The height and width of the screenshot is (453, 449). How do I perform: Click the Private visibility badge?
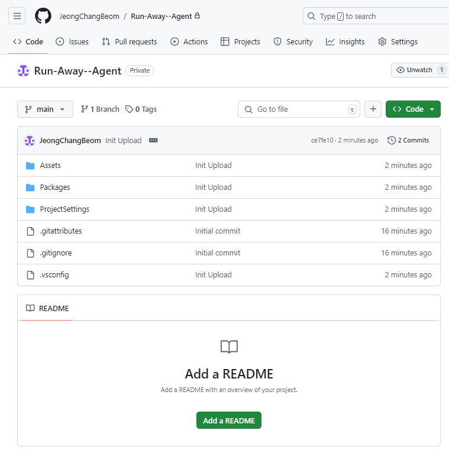pyautogui.click(x=140, y=70)
